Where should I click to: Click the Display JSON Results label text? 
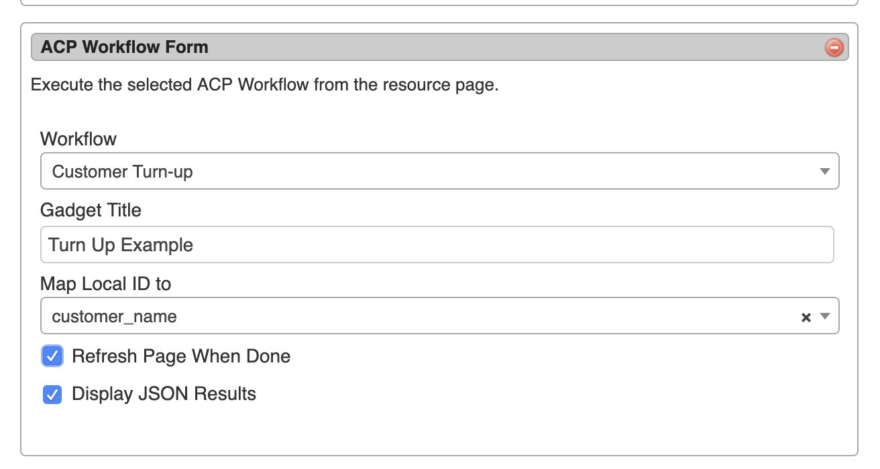click(164, 394)
